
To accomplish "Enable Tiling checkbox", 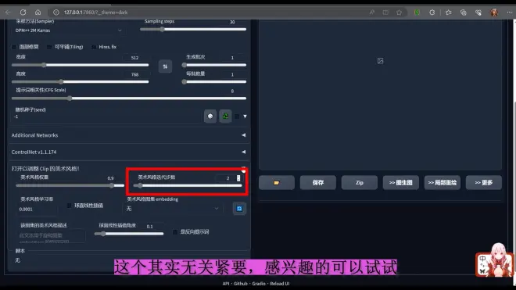I will click(x=49, y=47).
